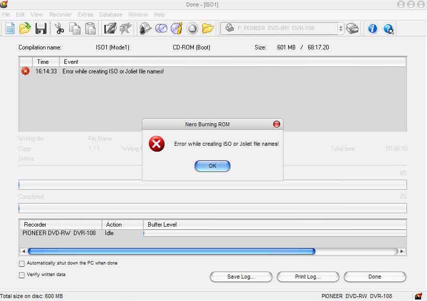Click the scrollbar left arrow

click(23, 251)
